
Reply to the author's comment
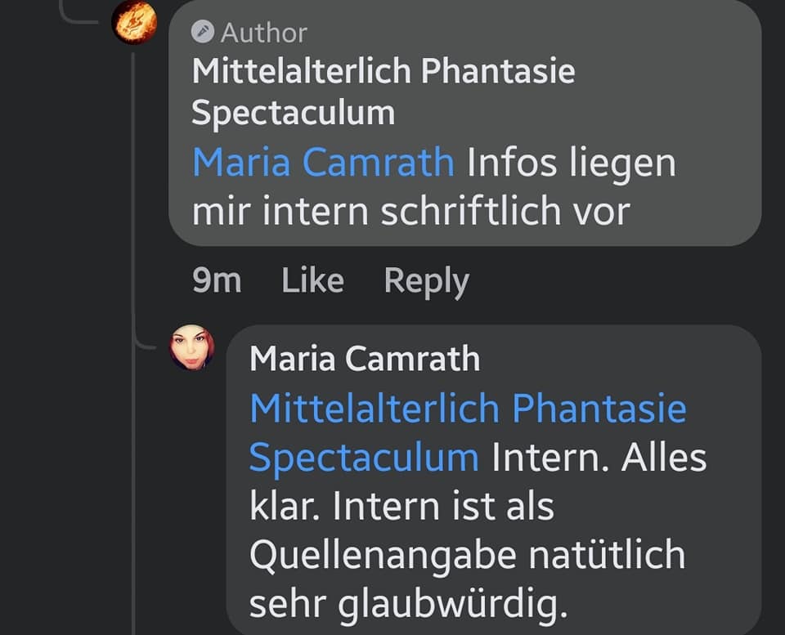[x=426, y=281]
